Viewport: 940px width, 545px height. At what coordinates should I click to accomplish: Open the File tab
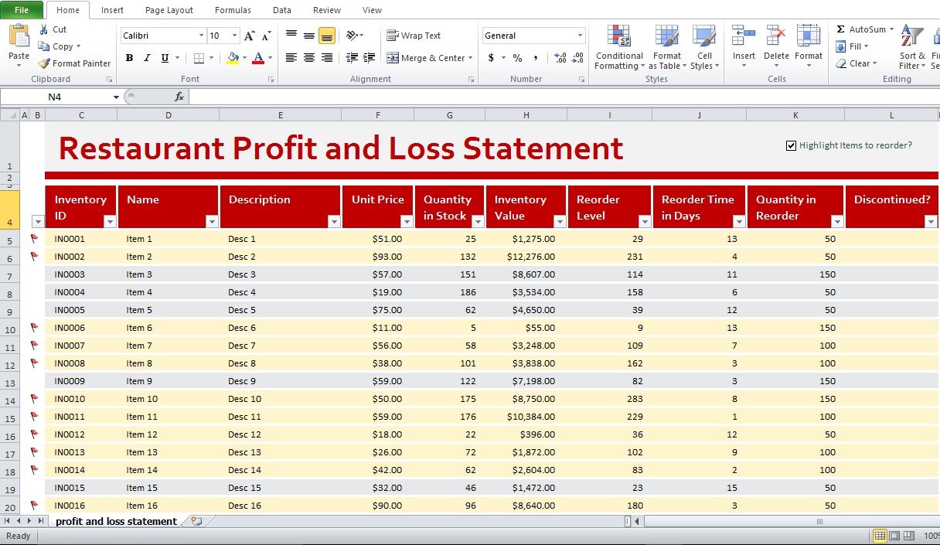pos(22,10)
